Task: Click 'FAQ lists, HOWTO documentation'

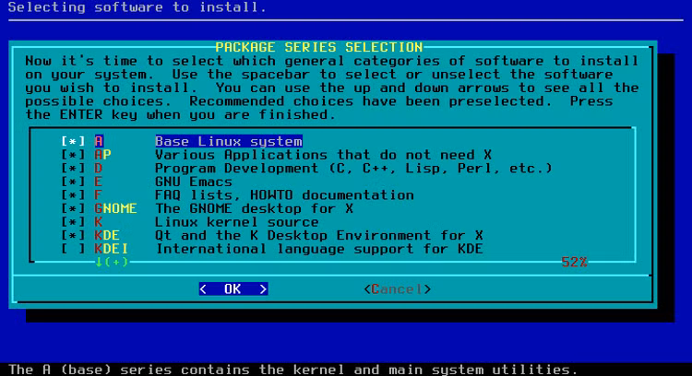Action: pyautogui.click(x=285, y=195)
